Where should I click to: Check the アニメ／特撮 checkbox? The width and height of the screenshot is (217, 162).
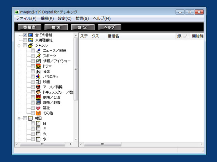coord(33,87)
